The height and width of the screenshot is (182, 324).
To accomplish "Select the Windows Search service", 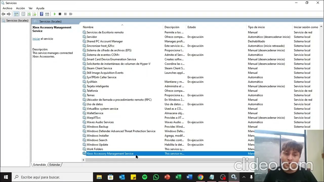I will tap(97, 140).
